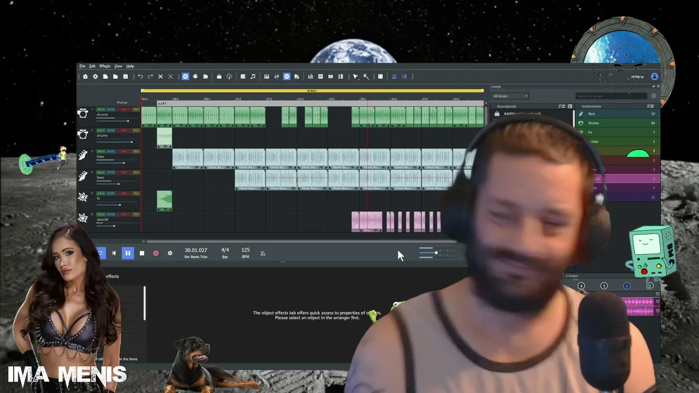Click the 30.01.027 position display
The image size is (699, 393).
pyautogui.click(x=196, y=250)
